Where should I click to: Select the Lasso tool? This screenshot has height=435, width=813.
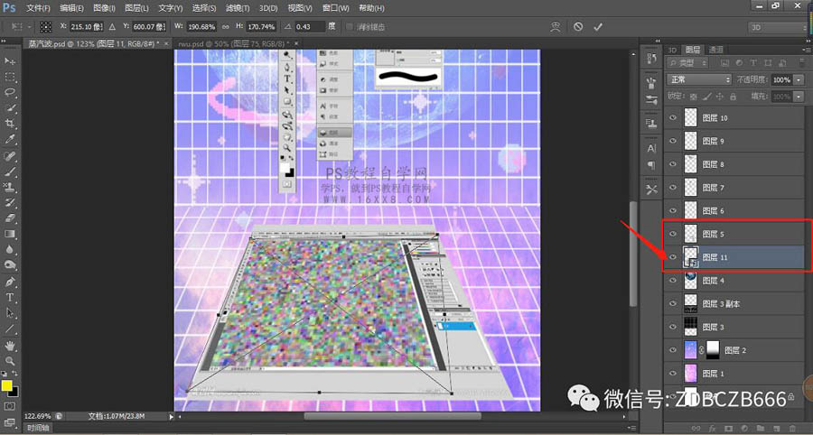point(11,92)
